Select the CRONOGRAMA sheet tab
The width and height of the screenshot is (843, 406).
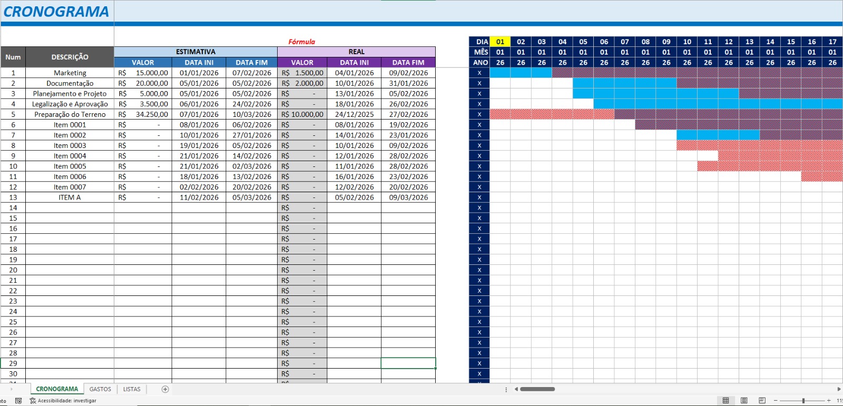pyautogui.click(x=57, y=389)
